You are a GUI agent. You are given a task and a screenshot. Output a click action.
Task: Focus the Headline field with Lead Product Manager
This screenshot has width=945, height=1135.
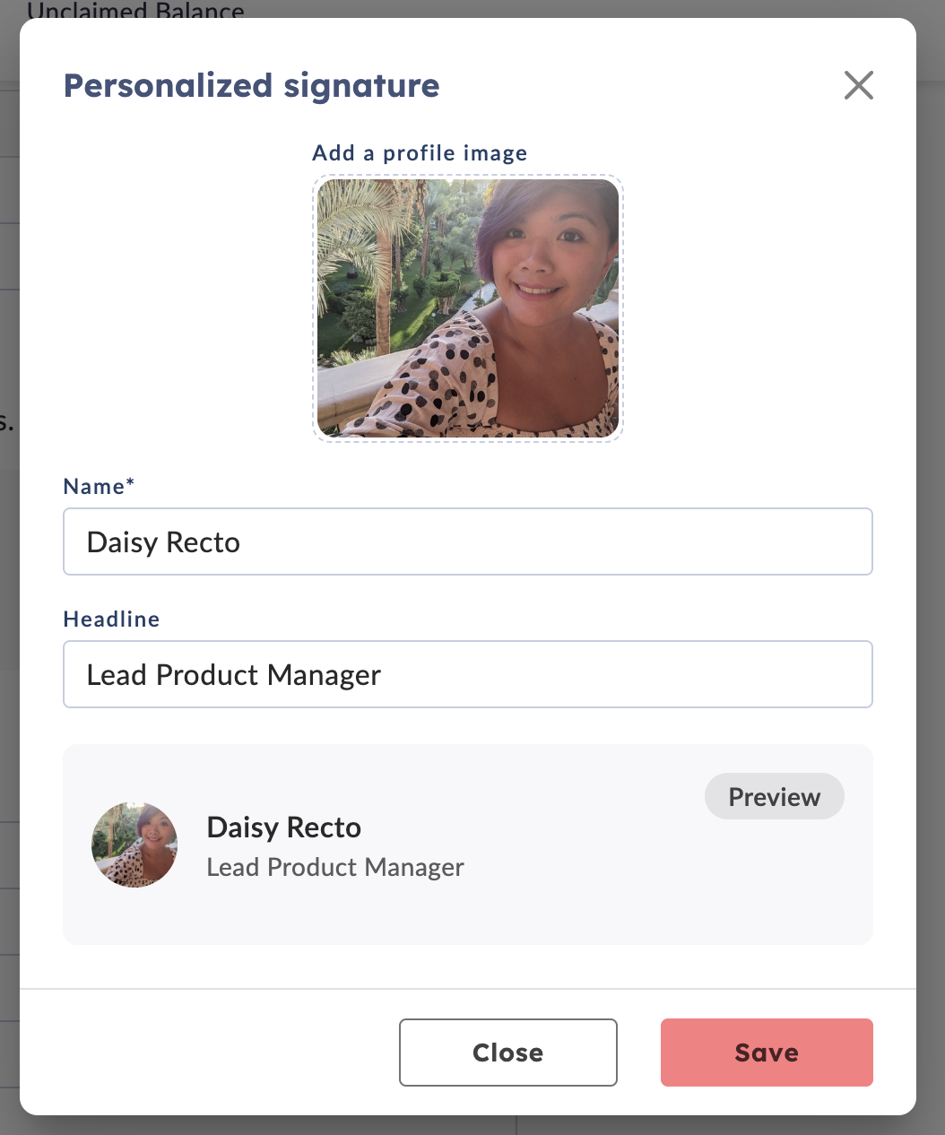(468, 674)
